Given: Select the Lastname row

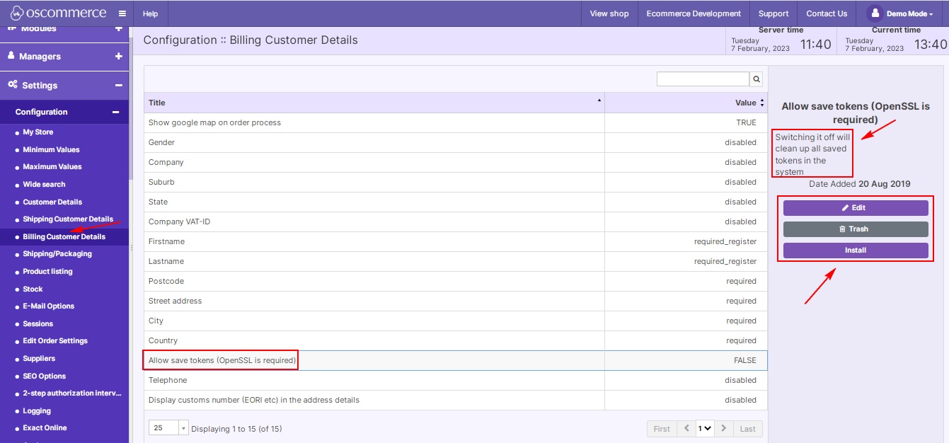Looking at the screenshot, I should (x=456, y=262).
